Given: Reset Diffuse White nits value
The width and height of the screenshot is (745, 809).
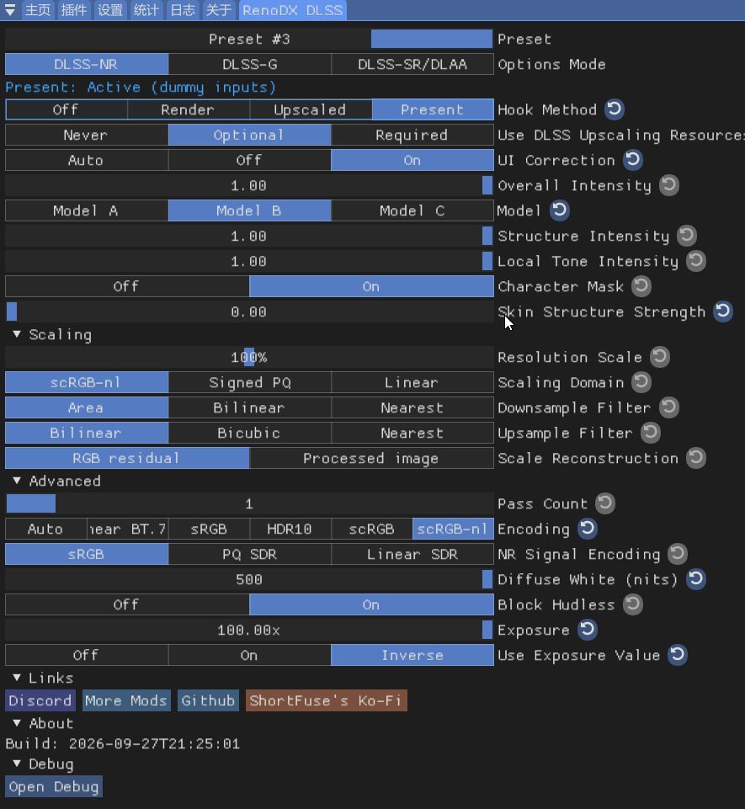Looking at the screenshot, I should [x=696, y=579].
